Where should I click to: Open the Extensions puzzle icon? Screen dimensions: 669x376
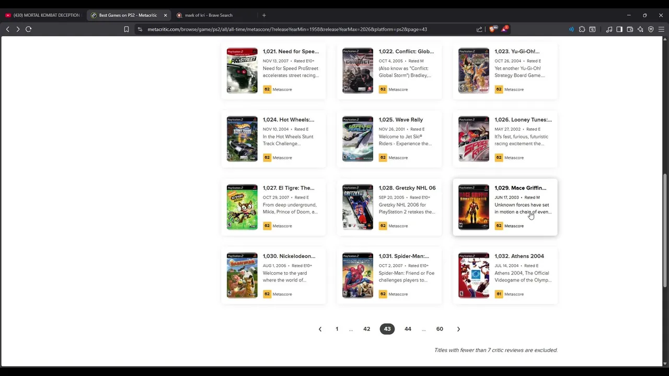pos(582,29)
